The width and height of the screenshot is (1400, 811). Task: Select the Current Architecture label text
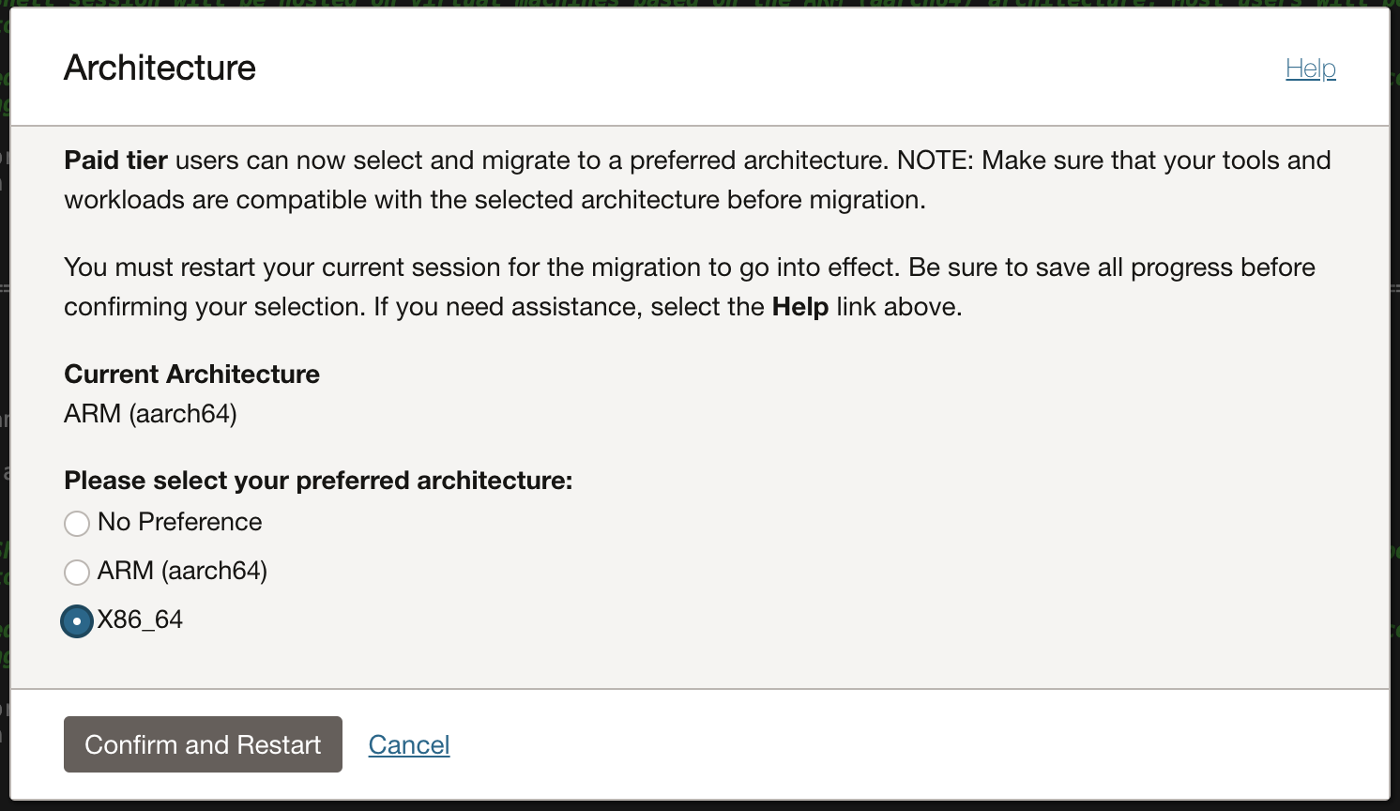coord(191,374)
